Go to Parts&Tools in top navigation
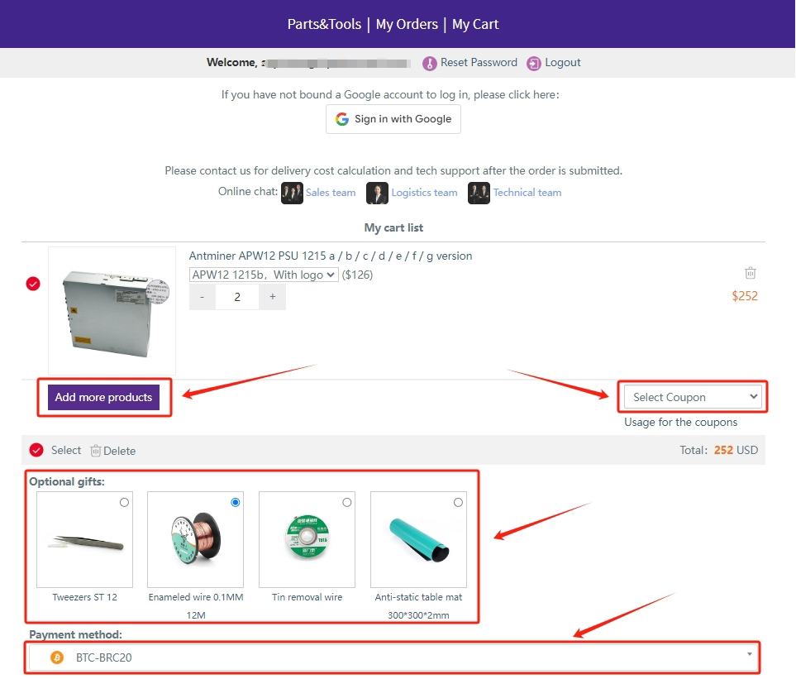The height and width of the screenshot is (679, 796). (x=324, y=24)
